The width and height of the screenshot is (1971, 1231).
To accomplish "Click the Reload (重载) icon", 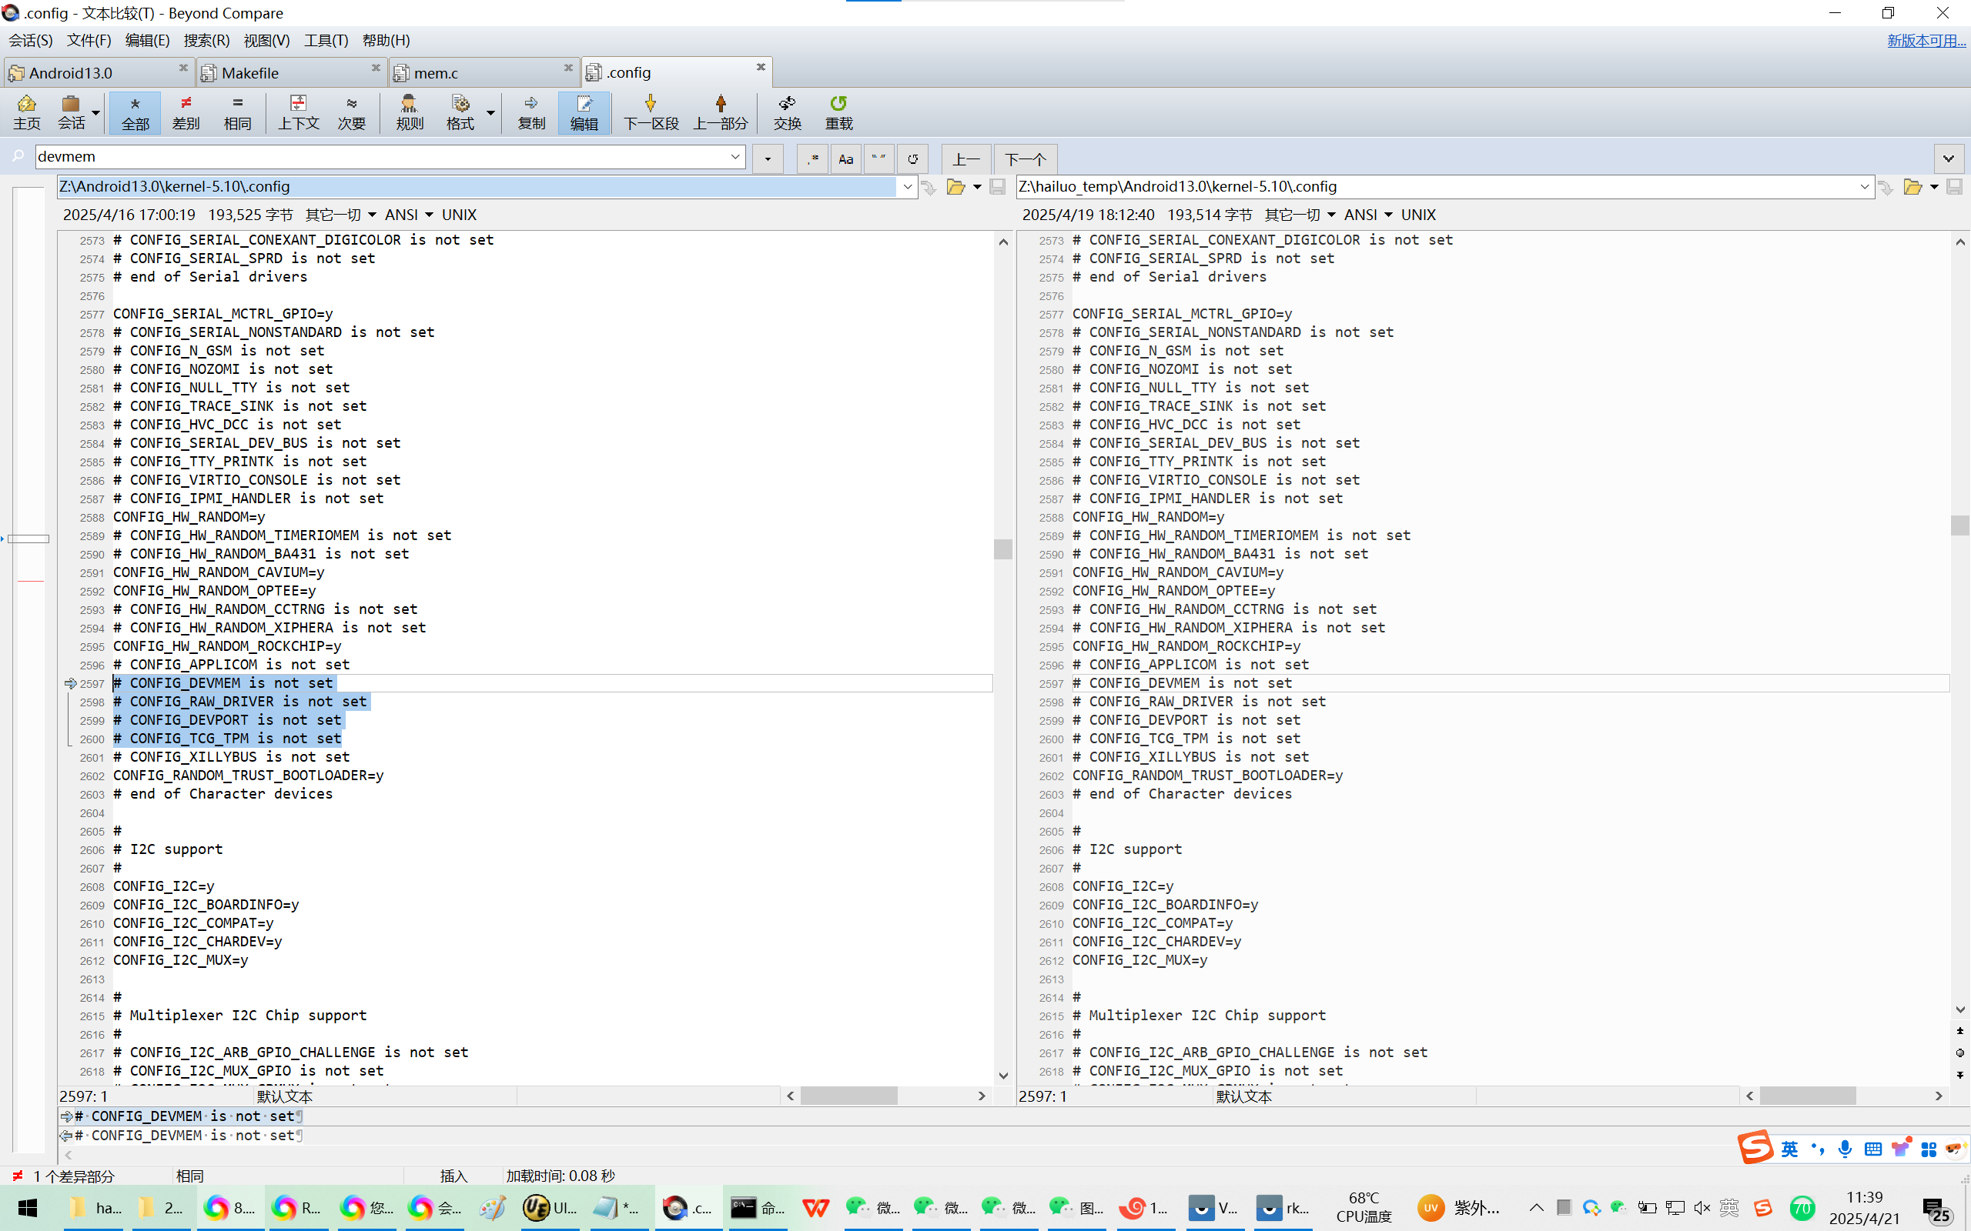I will point(838,112).
